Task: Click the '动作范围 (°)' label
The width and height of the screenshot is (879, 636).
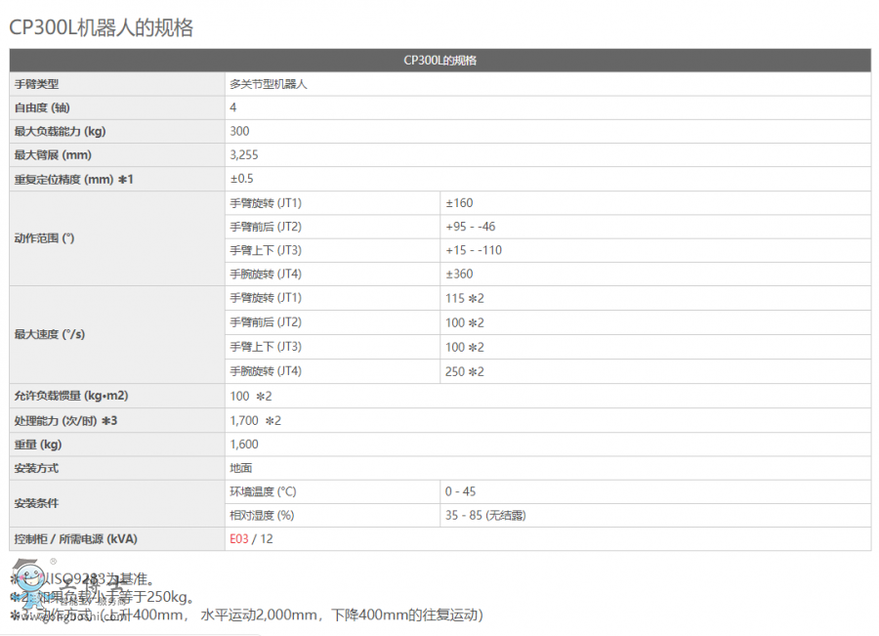Action: point(44,238)
